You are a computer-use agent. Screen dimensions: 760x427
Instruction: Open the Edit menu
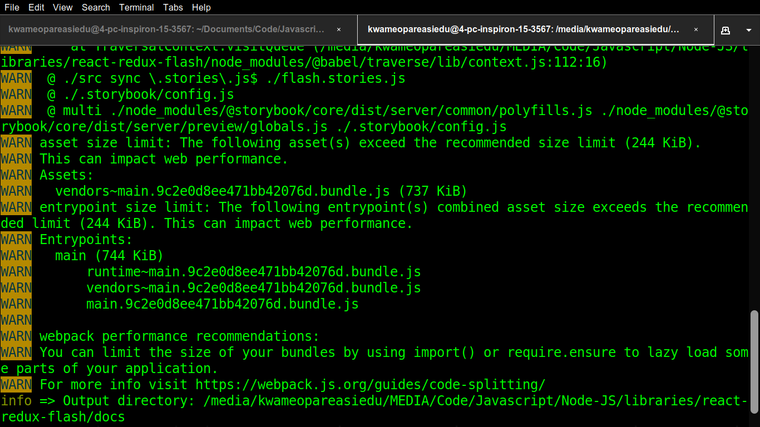tap(36, 7)
